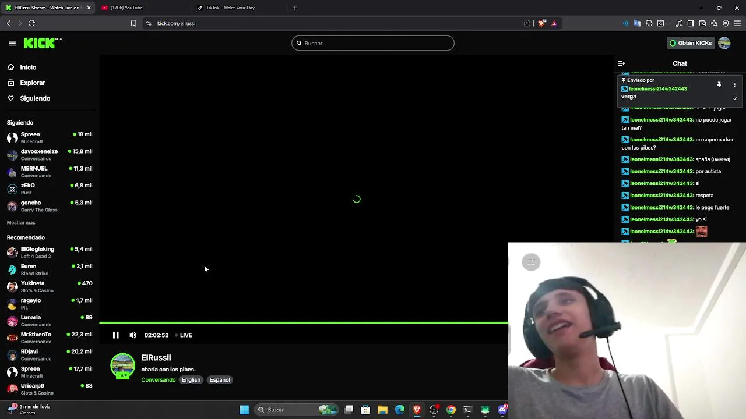Viewport: 746px width, 419px height.
Task: Switch to the TikTok tab
Action: pyautogui.click(x=239, y=8)
